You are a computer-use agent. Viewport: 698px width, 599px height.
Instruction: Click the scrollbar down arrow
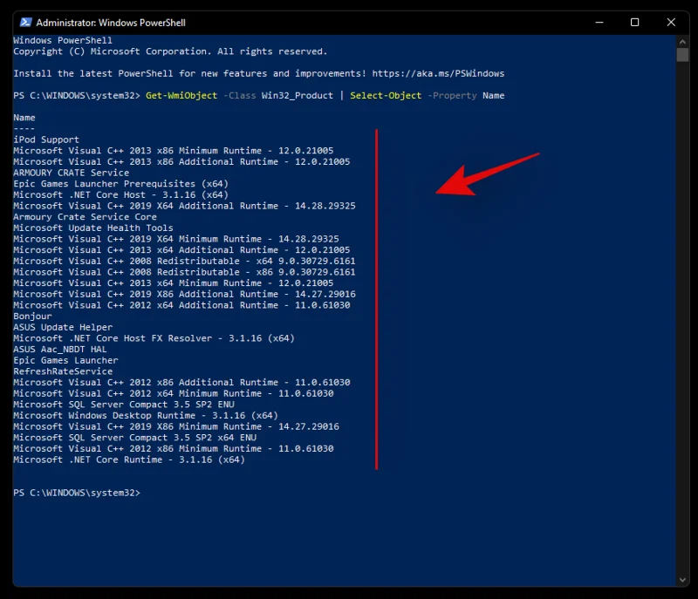point(681,579)
